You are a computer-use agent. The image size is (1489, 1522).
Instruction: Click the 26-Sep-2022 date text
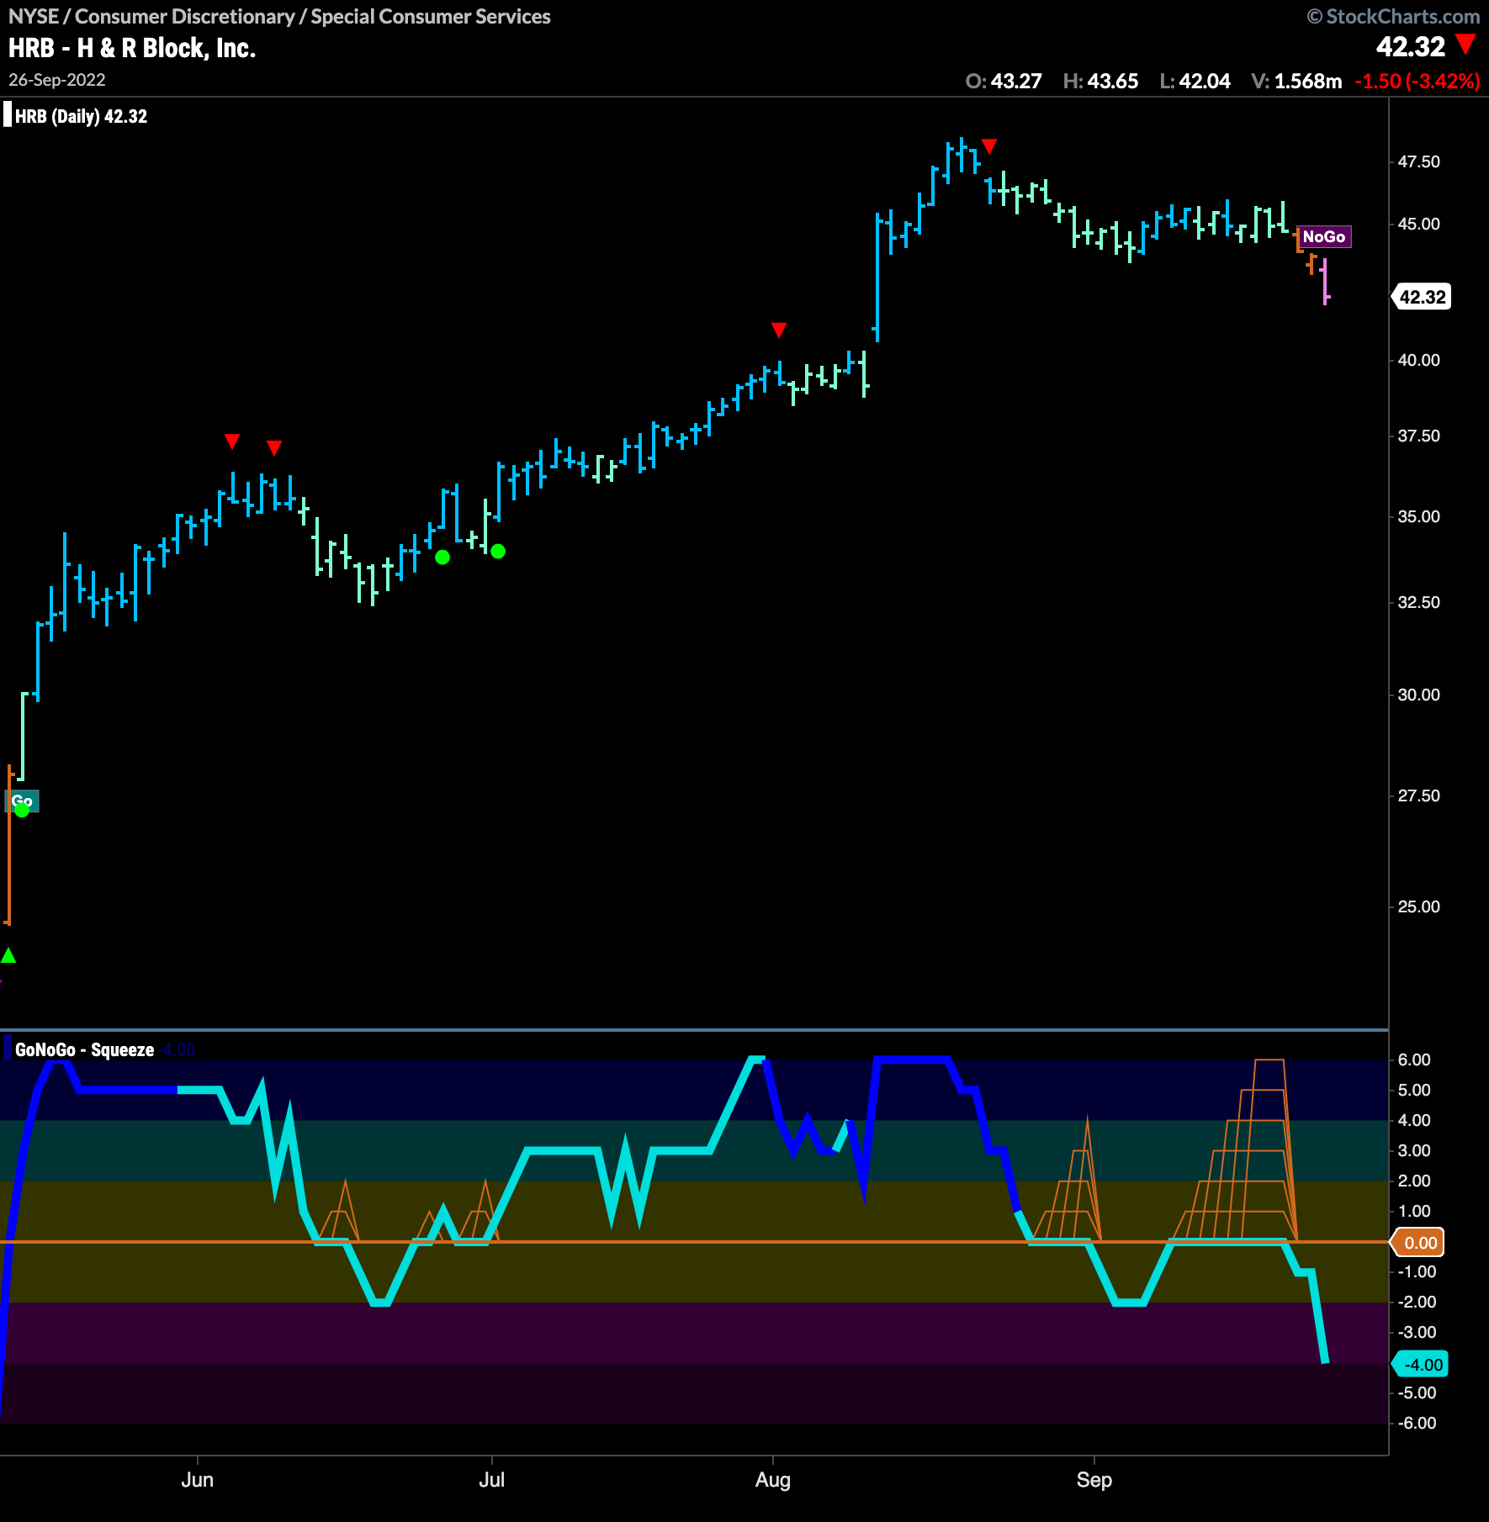tap(57, 80)
